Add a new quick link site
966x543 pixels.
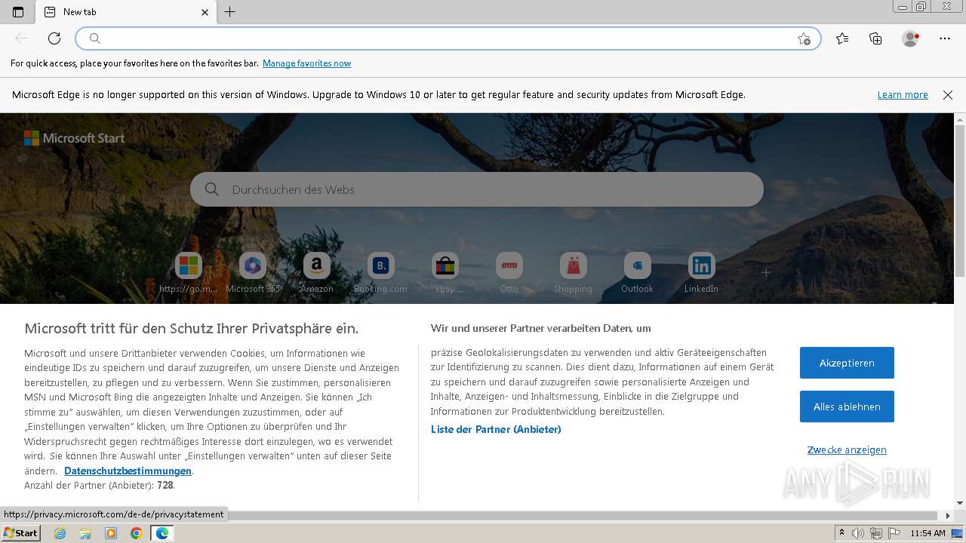pyautogui.click(x=766, y=272)
